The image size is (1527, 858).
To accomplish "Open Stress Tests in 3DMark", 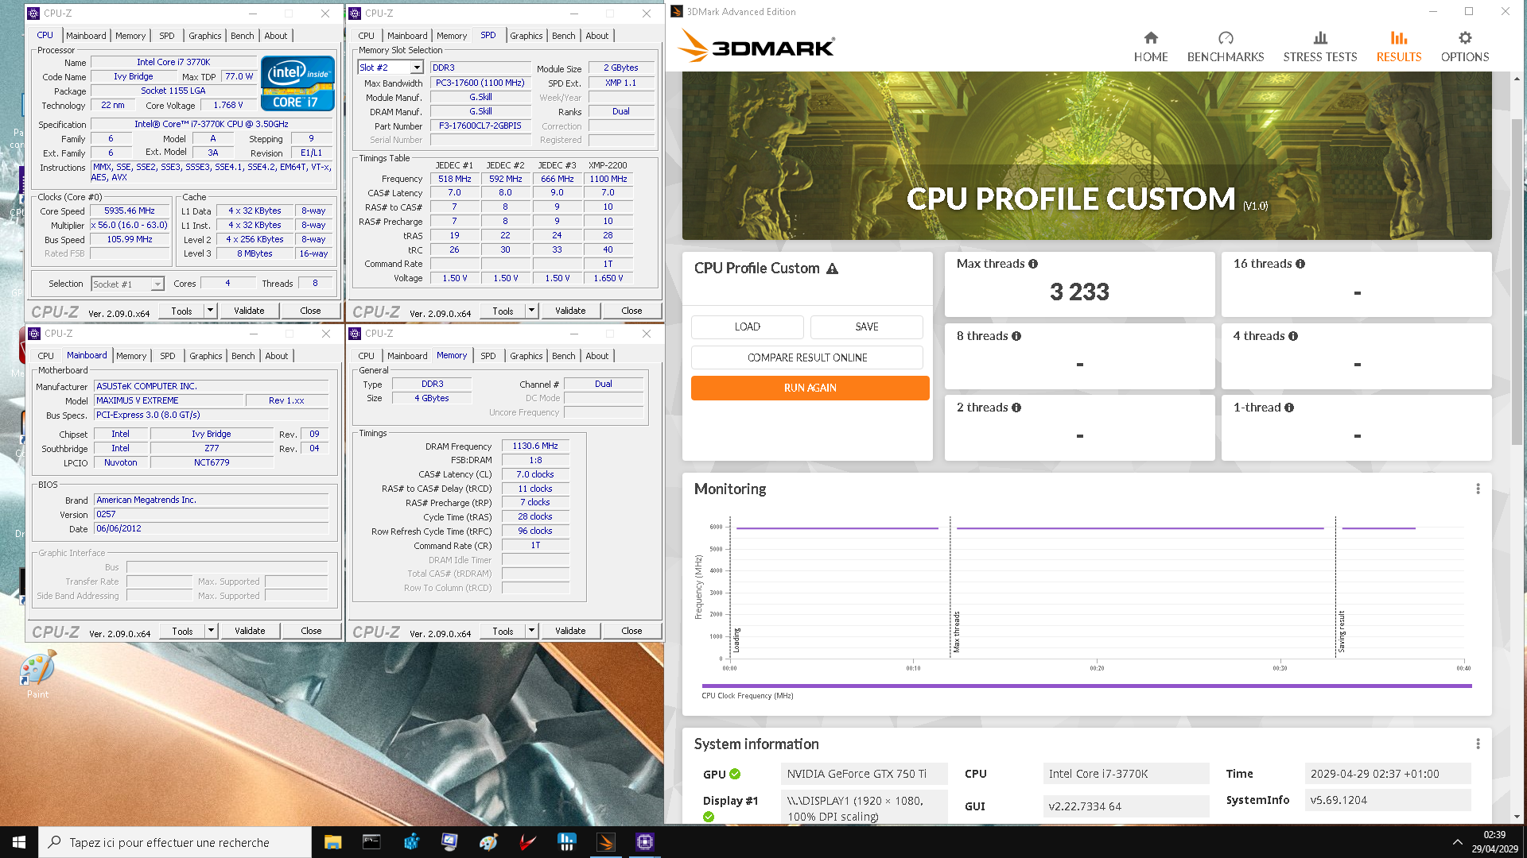I will pos(1319,47).
